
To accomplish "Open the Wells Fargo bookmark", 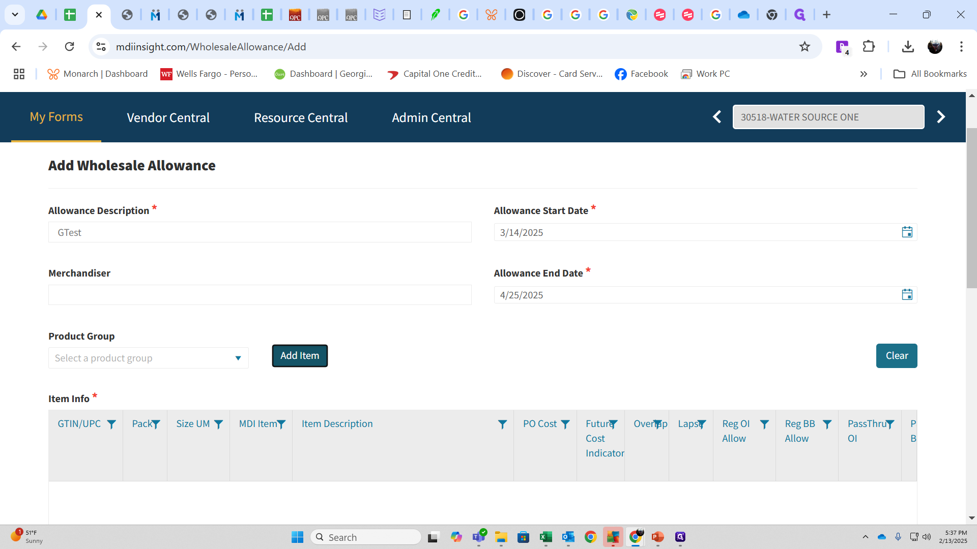I will (x=209, y=74).
